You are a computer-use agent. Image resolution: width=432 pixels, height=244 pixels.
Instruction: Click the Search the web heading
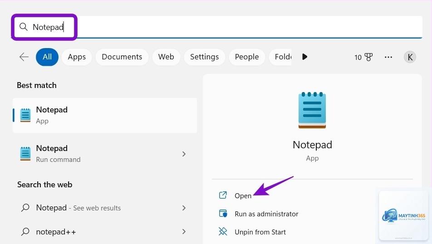coord(44,185)
